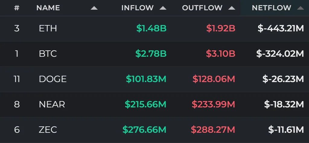This screenshot has height=143, width=309.
Task: Click ETH outflow value $1.92B
Action: (221, 29)
